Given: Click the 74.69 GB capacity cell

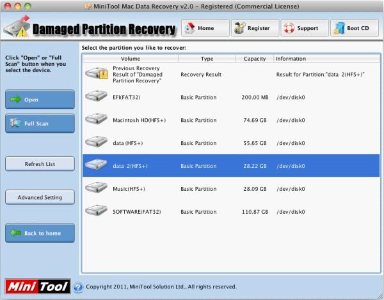Looking at the screenshot, I should click(x=255, y=120).
